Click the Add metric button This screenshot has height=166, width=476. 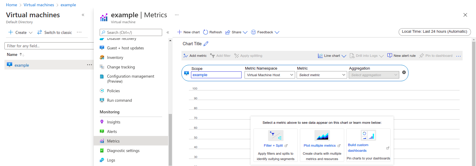click(195, 56)
